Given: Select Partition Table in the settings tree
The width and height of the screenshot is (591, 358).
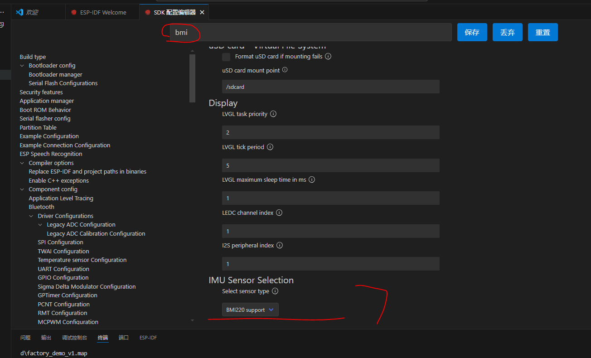Looking at the screenshot, I should click(x=38, y=128).
